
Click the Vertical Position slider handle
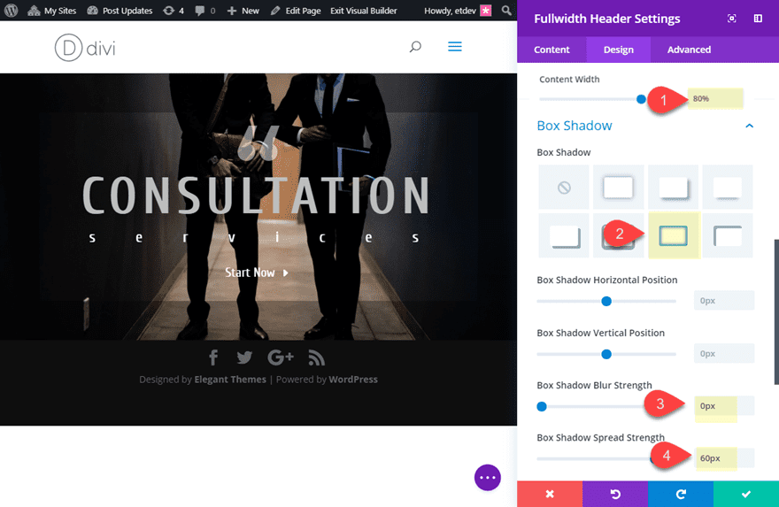[x=606, y=354]
